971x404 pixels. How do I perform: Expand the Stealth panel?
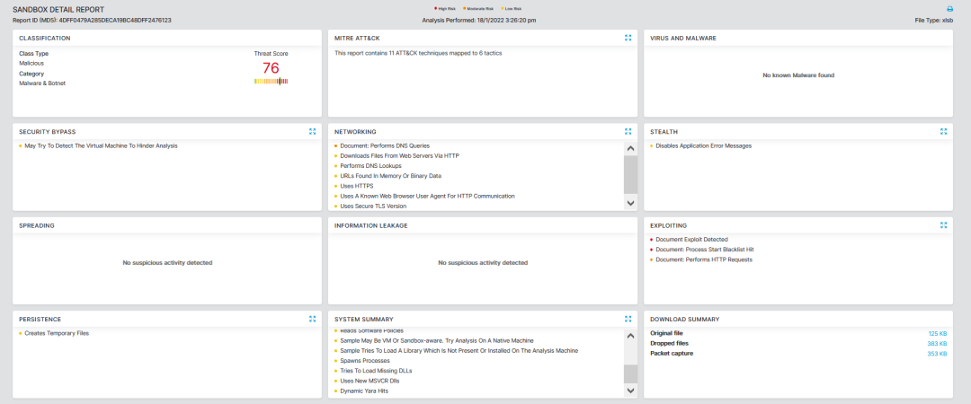tap(943, 131)
